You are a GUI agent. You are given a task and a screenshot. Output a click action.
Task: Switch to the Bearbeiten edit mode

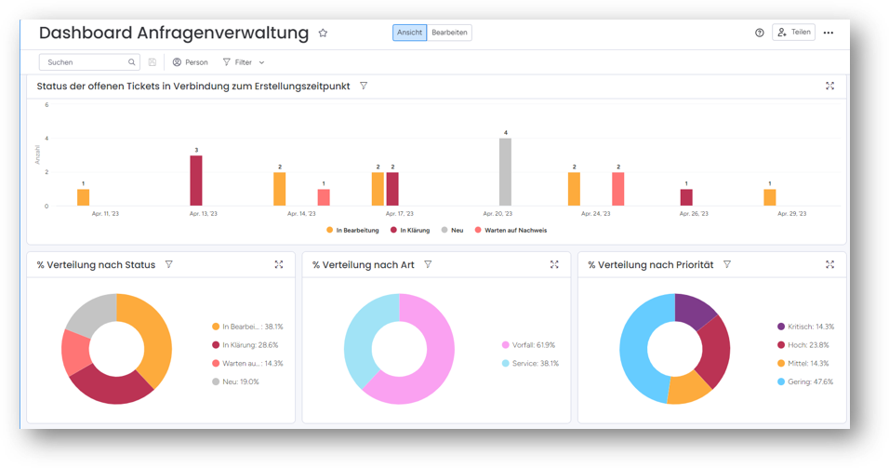(449, 33)
